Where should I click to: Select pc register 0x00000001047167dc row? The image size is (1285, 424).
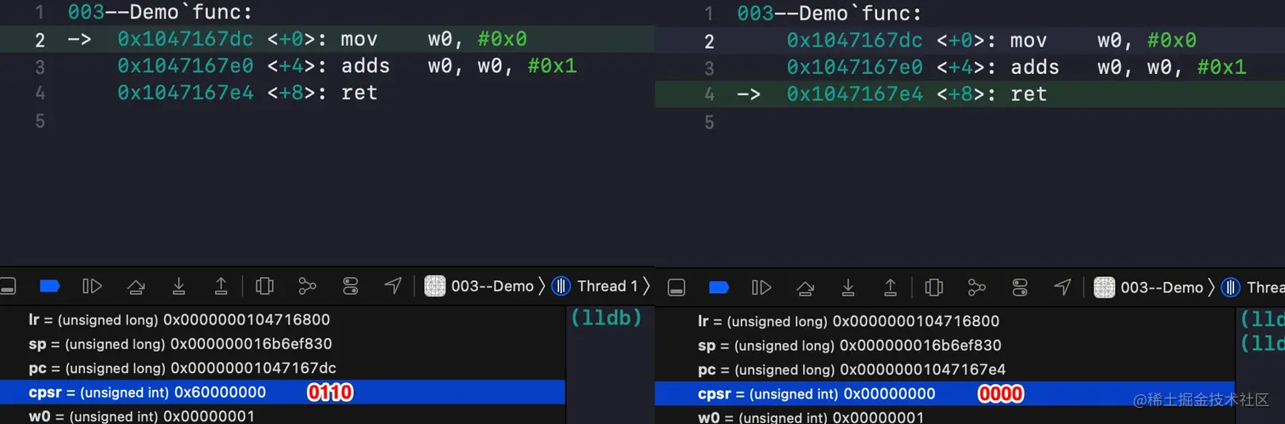(282, 368)
